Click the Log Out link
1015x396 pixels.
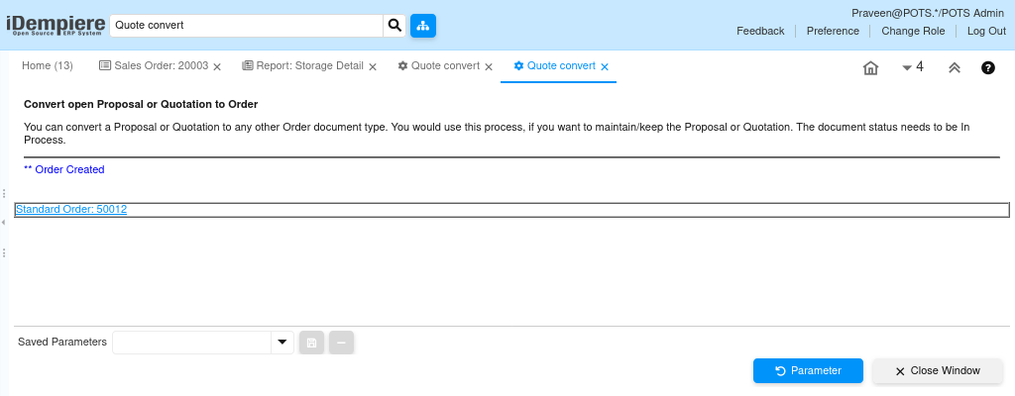click(986, 31)
